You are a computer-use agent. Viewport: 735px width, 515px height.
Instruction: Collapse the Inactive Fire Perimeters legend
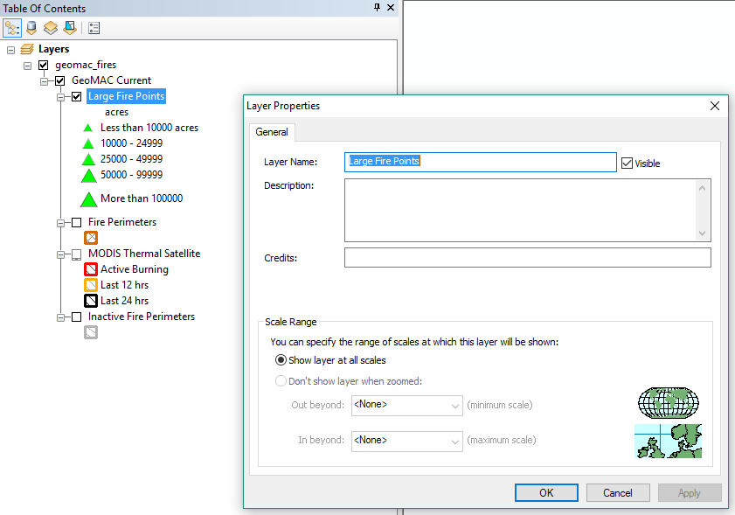click(61, 317)
